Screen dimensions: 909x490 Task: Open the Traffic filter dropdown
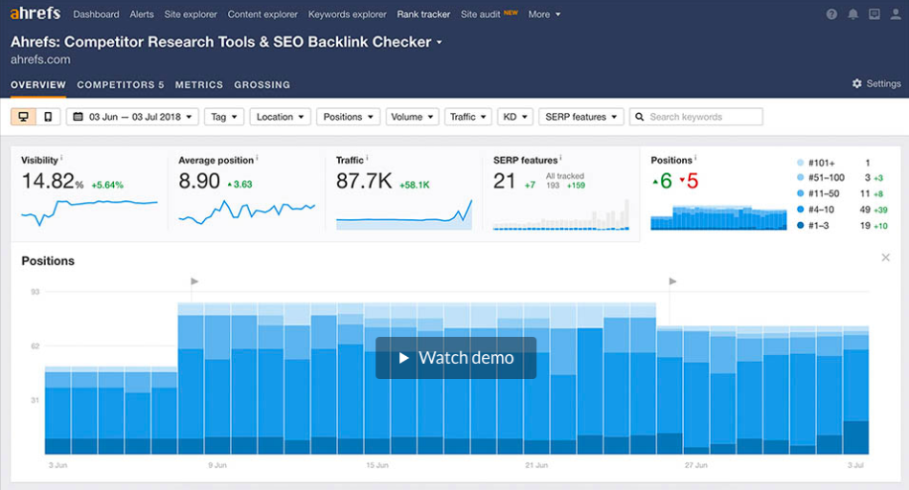coord(467,117)
